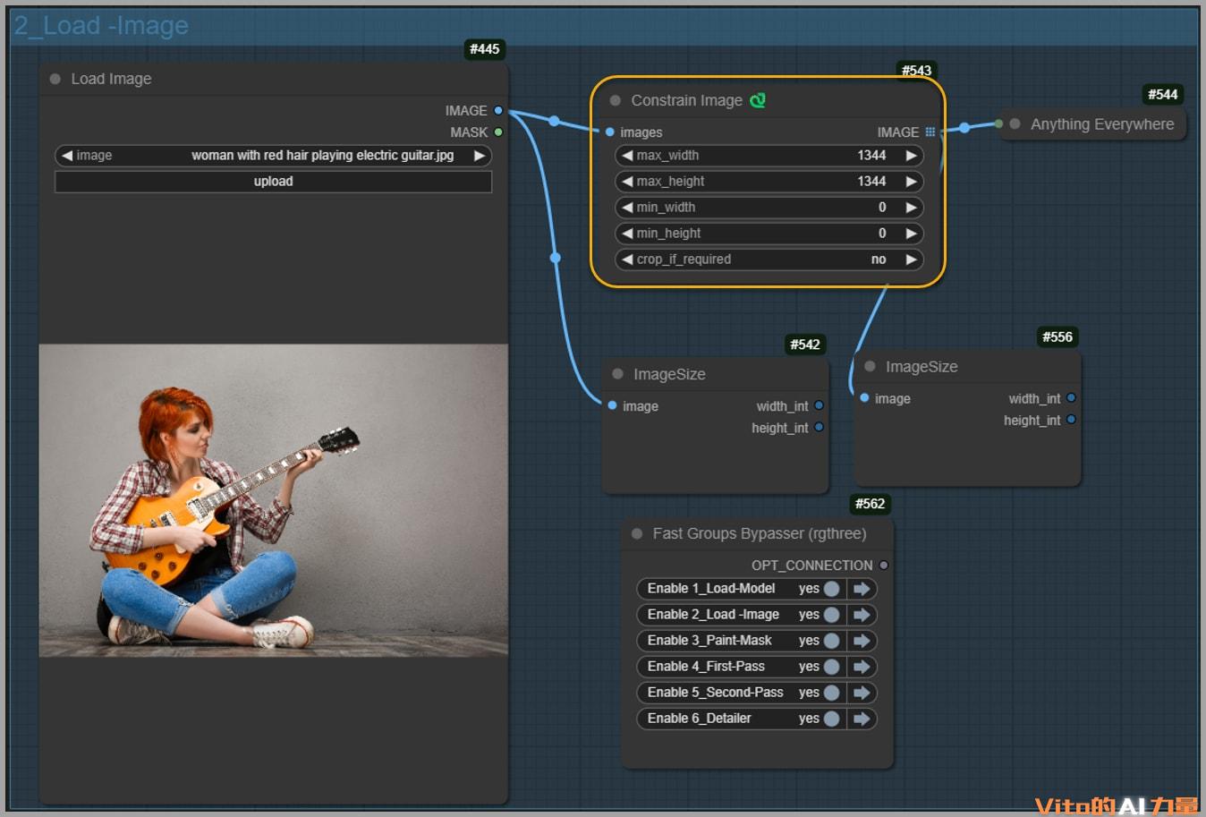Screen dimensions: 1206x817
Task: Select previous image with left arrow
Action: [x=67, y=156]
